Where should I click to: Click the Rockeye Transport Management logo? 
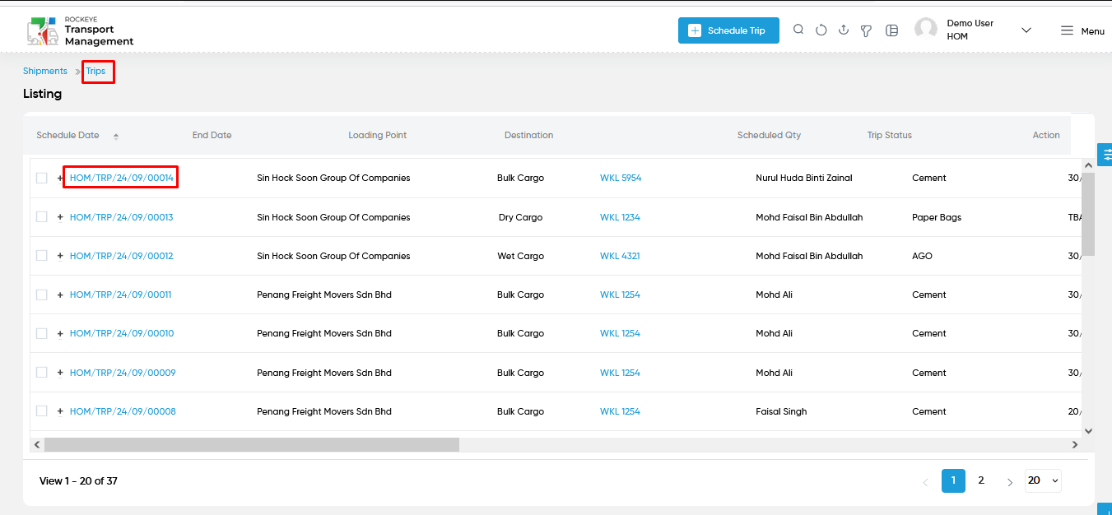pyautogui.click(x=80, y=30)
